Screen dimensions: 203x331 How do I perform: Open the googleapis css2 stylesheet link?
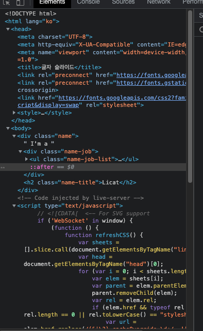coord(122,98)
